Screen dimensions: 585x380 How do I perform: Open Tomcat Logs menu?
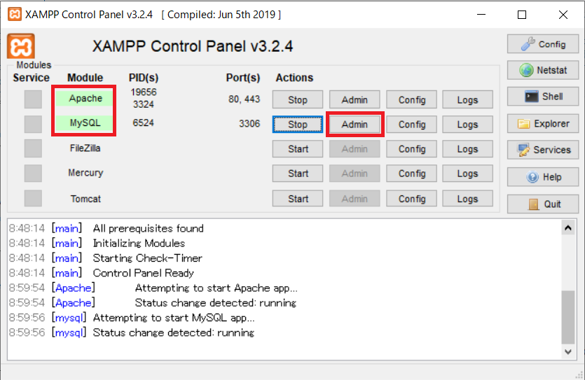tap(467, 199)
